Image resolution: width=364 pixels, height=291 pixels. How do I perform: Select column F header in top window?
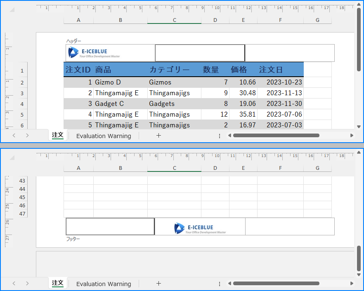(280, 20)
